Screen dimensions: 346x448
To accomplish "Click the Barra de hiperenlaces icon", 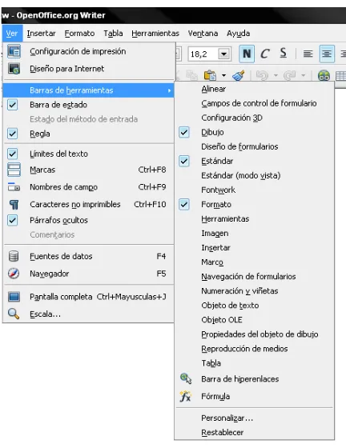I will pyautogui.click(x=186, y=379).
